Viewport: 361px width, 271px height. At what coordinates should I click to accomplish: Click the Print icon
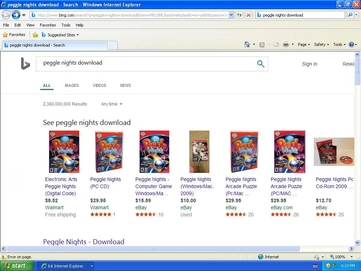[x=286, y=44]
